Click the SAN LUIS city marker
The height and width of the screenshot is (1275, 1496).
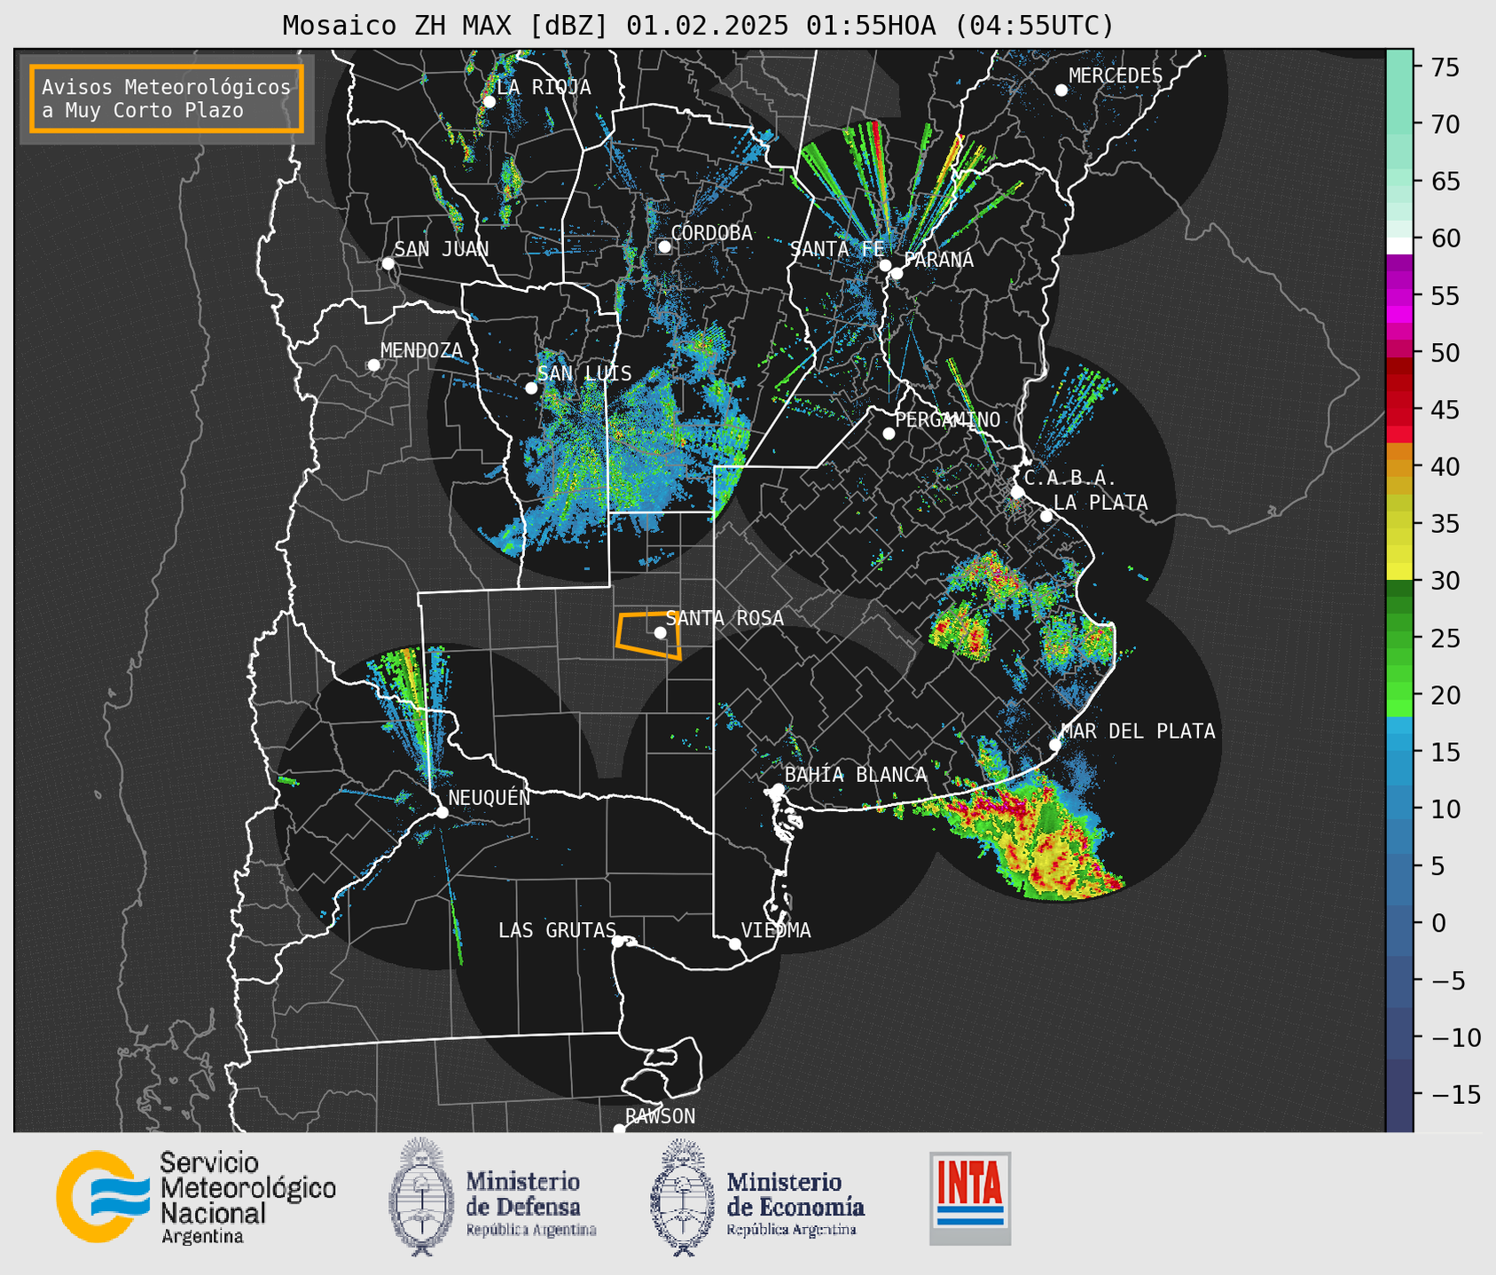click(531, 388)
